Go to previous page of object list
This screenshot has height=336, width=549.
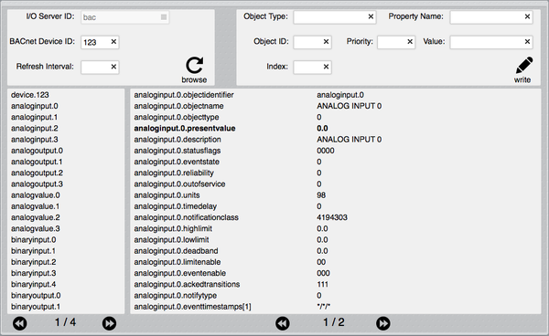(20, 323)
